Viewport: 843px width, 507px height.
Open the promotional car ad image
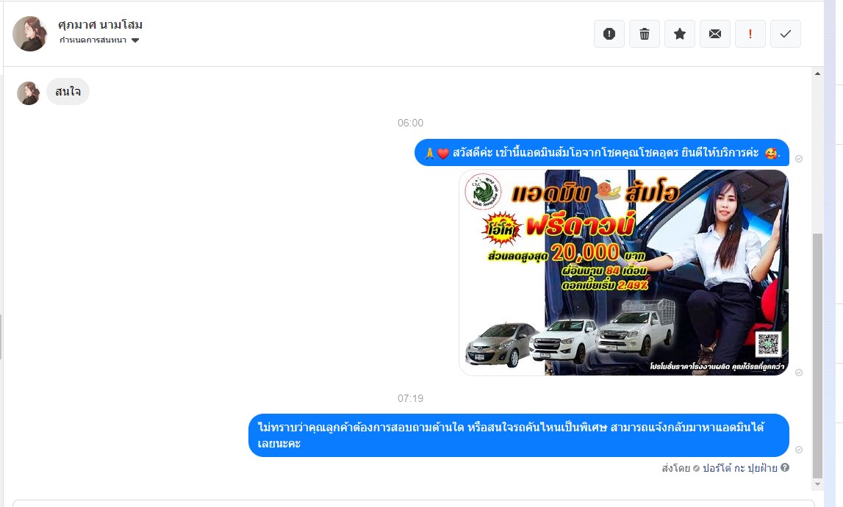click(624, 273)
